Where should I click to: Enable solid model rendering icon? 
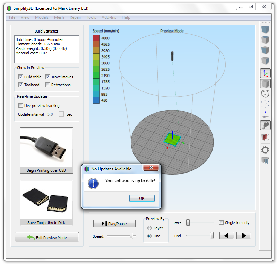coord(265,83)
